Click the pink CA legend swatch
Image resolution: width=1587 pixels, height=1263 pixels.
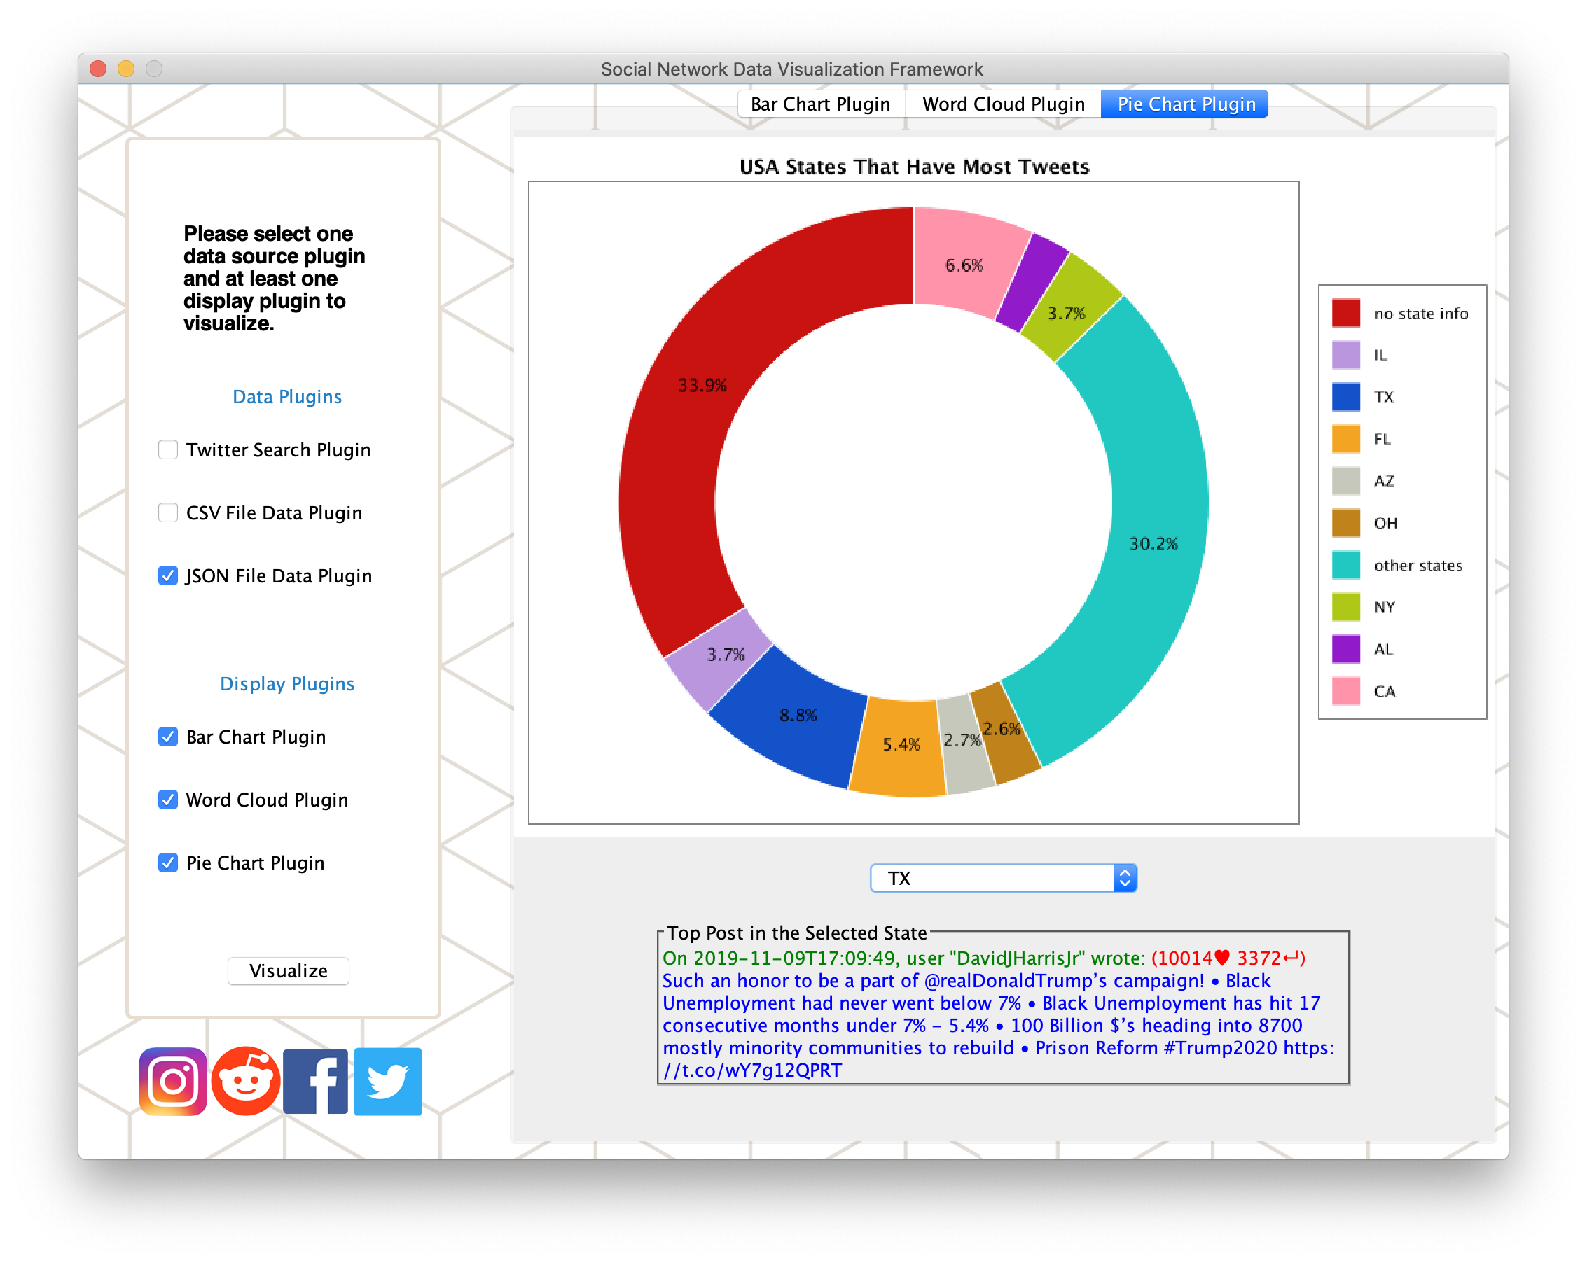coord(1345,691)
